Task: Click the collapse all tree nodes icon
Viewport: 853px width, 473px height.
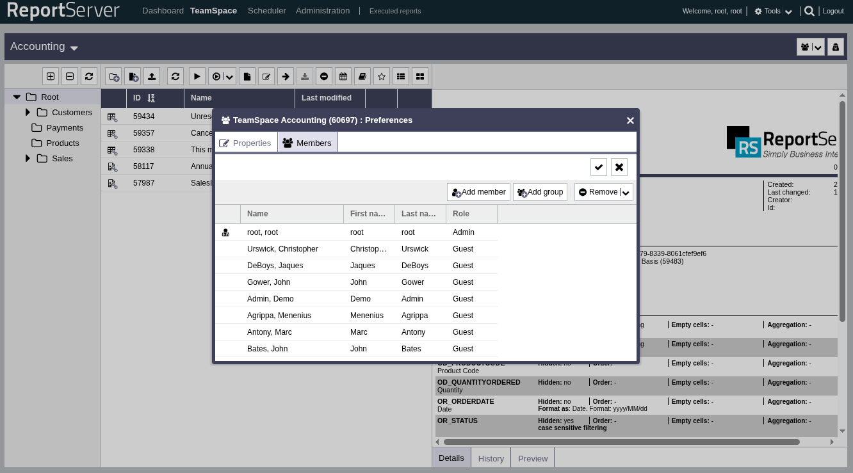Action: (70, 76)
